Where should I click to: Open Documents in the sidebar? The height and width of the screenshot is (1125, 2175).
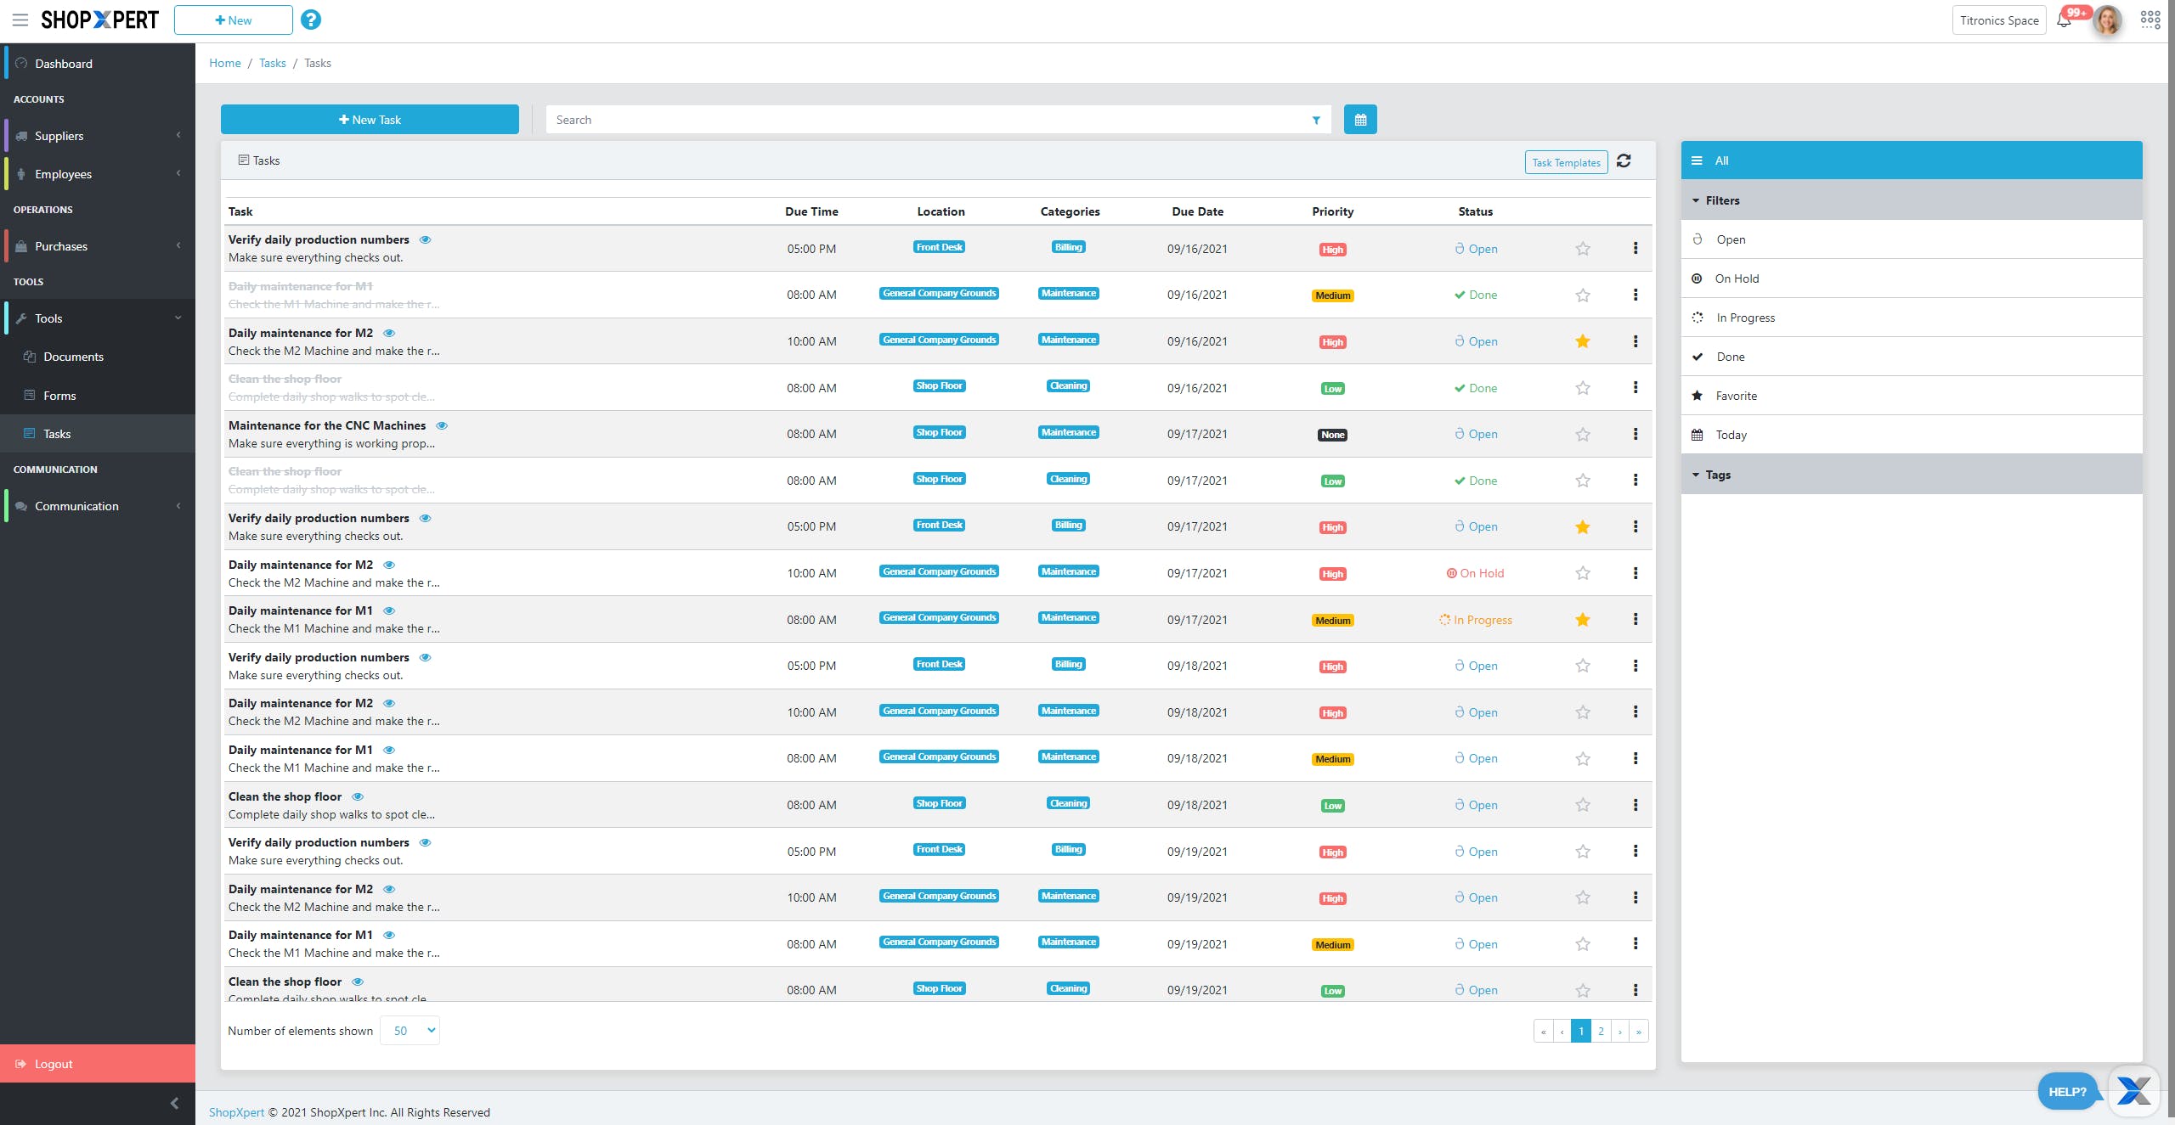click(73, 357)
